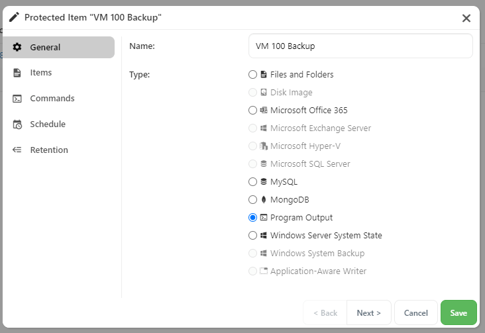Click the database icon next to MySQL
The width and height of the screenshot is (485, 333).
tap(264, 181)
